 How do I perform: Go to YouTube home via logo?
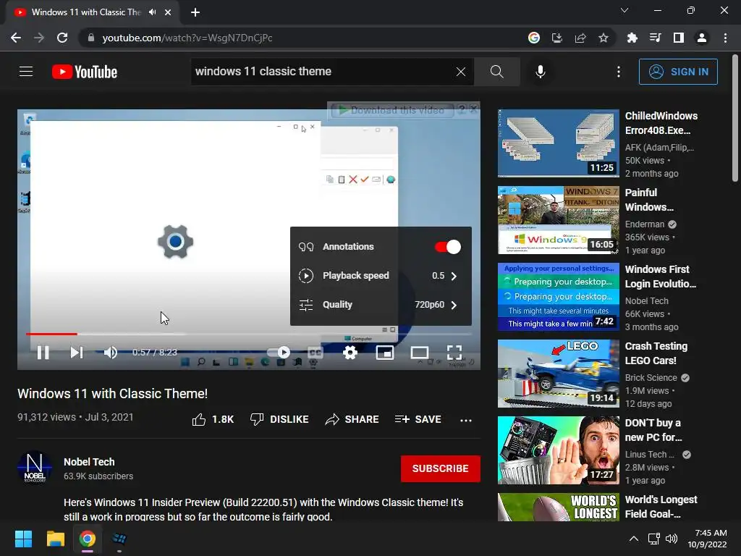(x=85, y=72)
